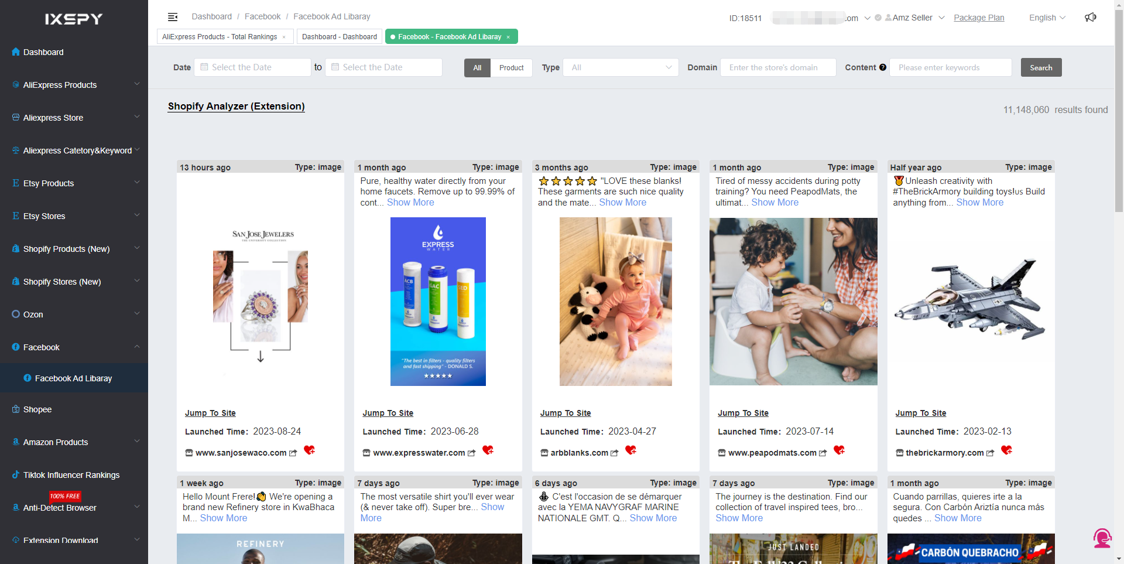Click Dashboard in the breadcrumb
This screenshot has width=1124, height=564.
pos(211,16)
